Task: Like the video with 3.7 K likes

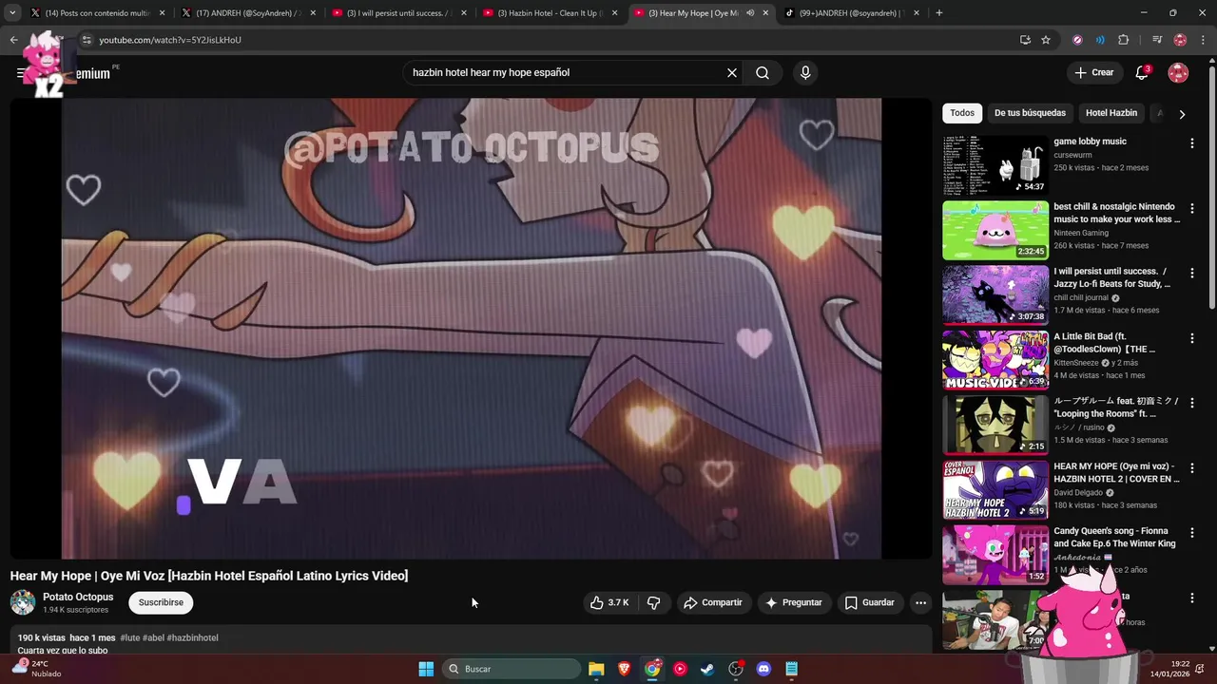Action: [609, 602]
